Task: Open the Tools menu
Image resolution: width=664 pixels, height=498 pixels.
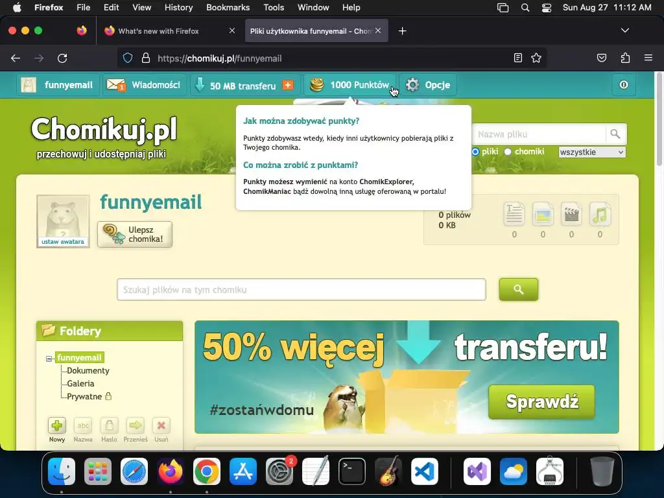Action: click(x=274, y=7)
